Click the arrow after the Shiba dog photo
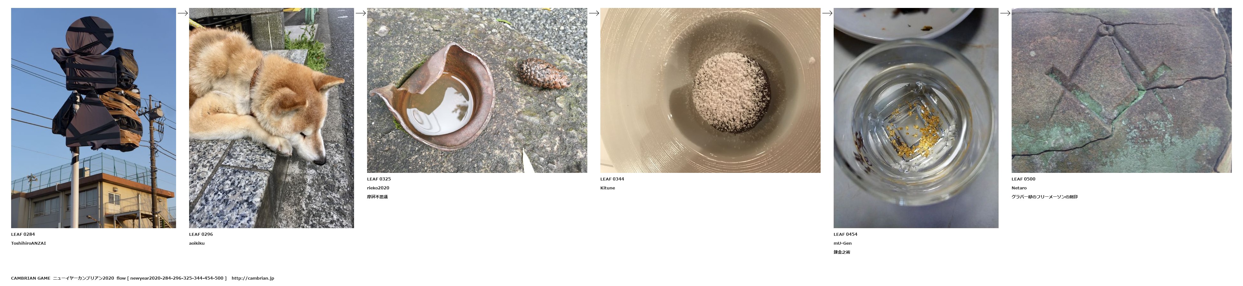The height and width of the screenshot is (286, 1243). click(360, 13)
